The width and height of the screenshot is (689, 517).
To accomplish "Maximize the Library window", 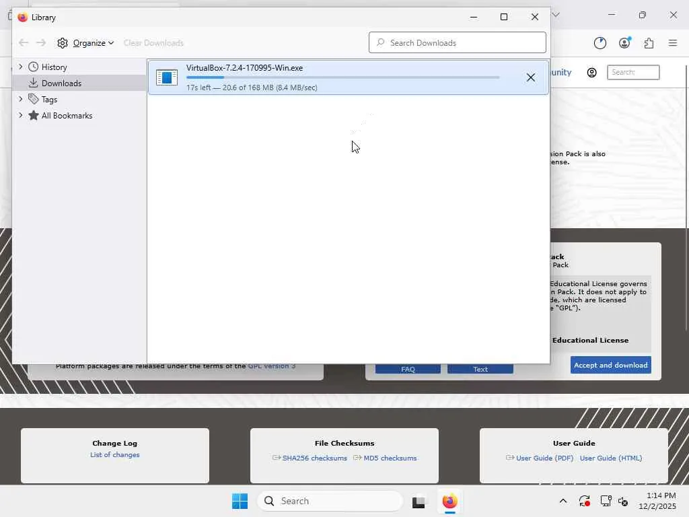I will [x=504, y=17].
